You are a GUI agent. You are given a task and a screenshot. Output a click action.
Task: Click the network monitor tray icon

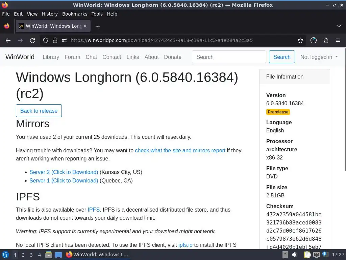tap(316, 255)
